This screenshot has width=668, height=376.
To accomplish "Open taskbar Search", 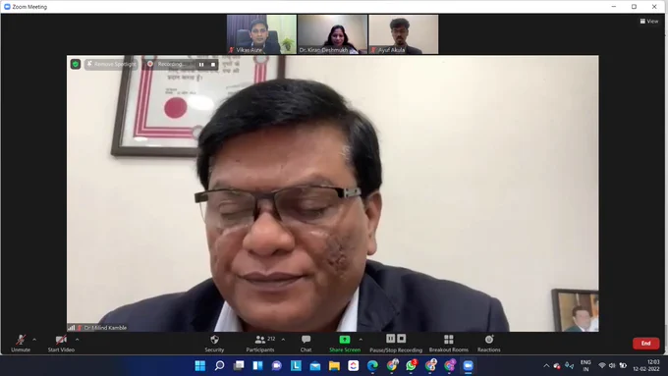I will 219,366.
